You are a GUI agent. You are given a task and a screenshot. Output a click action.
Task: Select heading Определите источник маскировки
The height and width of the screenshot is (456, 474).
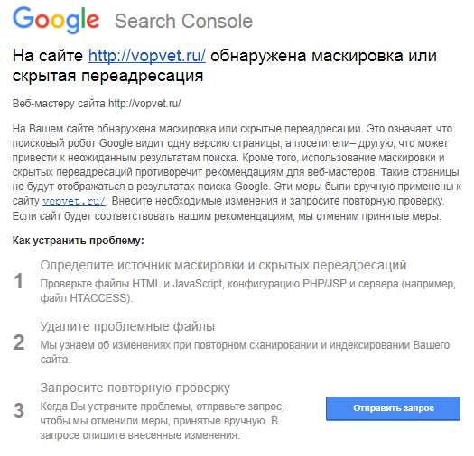pyautogui.click(x=223, y=265)
